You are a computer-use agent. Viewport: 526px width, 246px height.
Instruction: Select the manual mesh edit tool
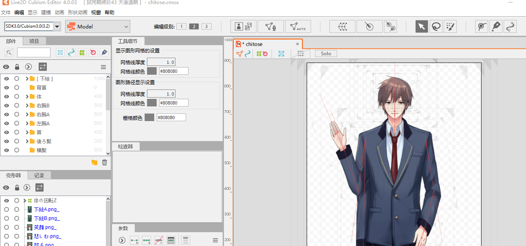(270, 26)
